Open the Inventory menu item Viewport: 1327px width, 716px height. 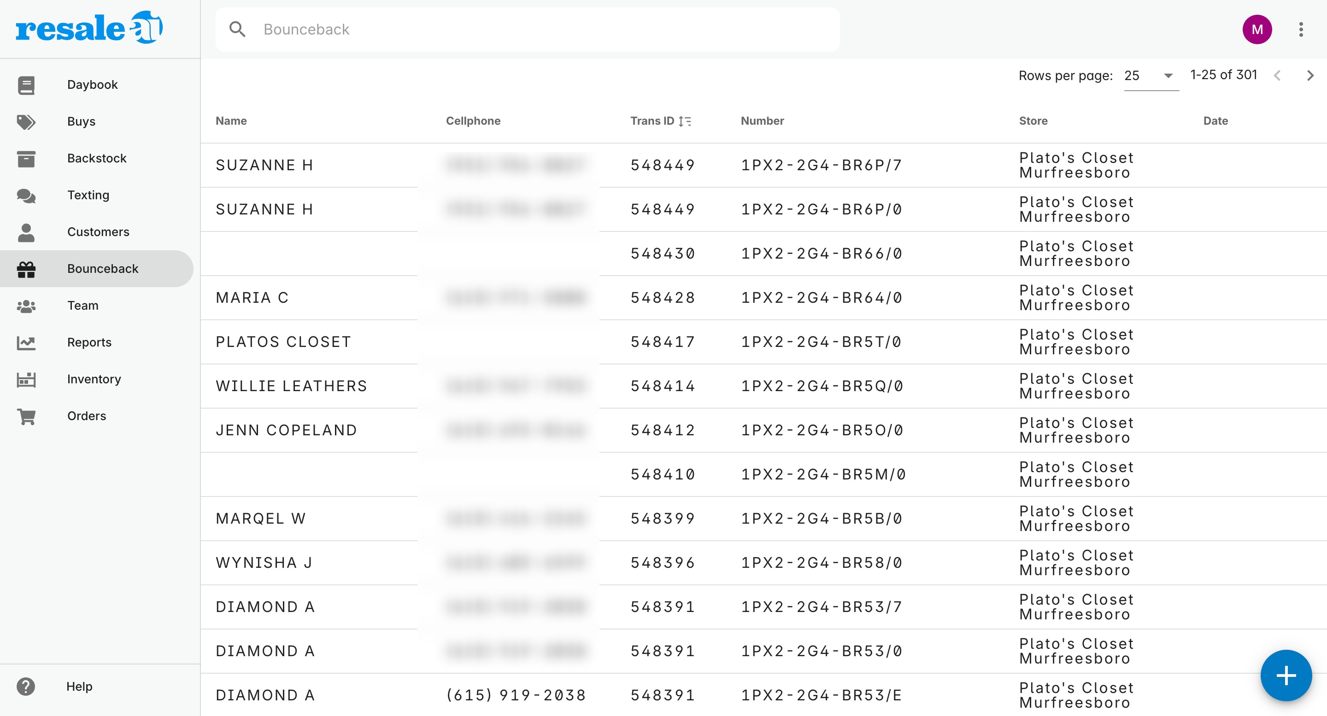94,379
